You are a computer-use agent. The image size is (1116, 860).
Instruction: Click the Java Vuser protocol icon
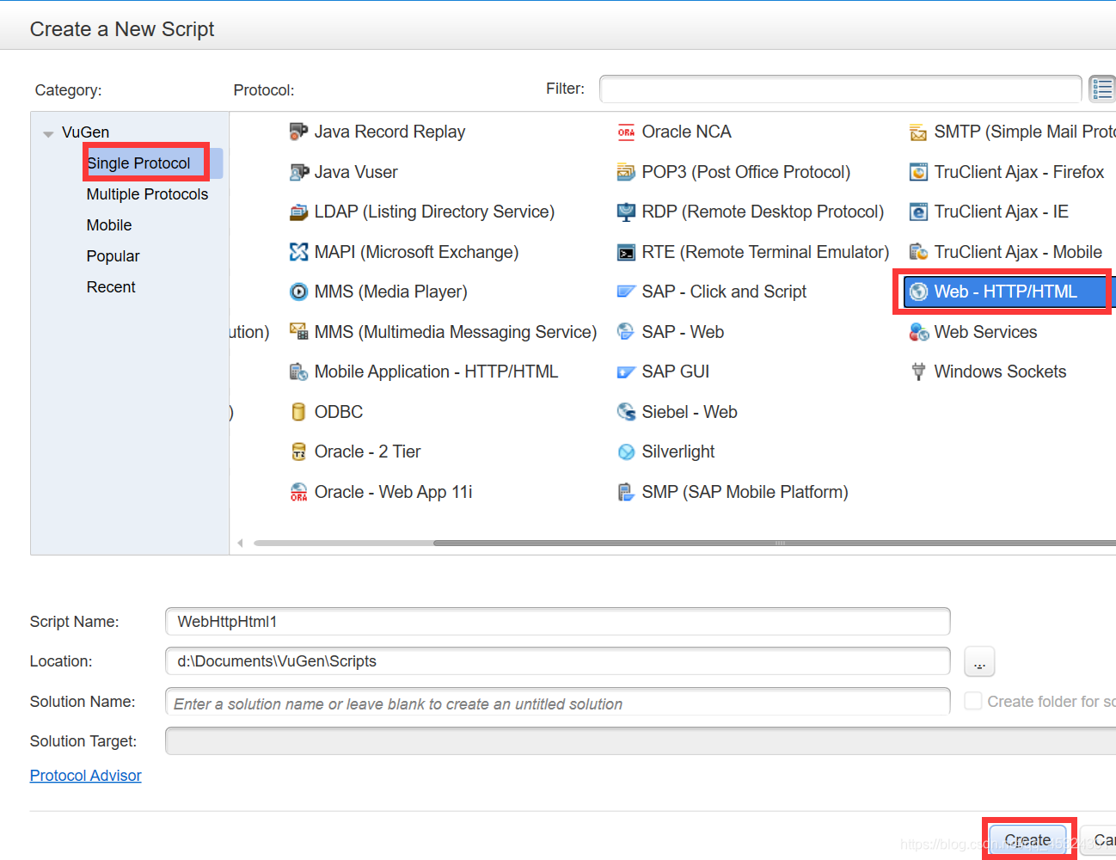[x=298, y=172]
